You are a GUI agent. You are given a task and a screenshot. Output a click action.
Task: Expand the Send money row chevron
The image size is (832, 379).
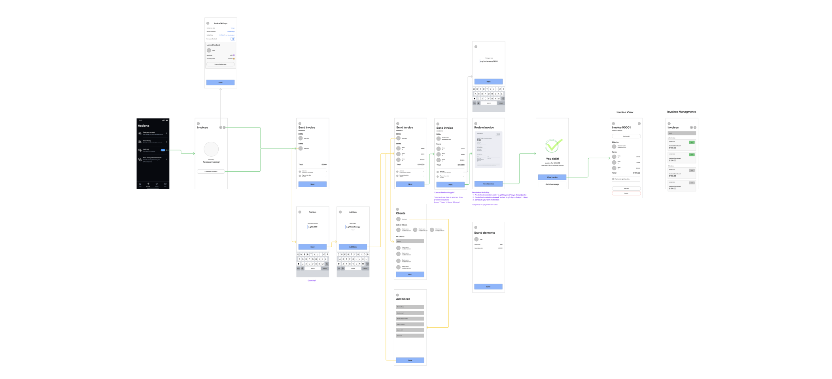point(166,142)
